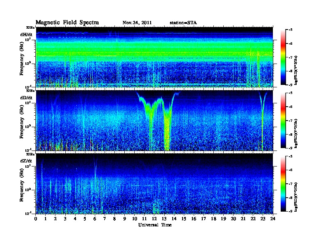Click the -5 tick on dH/dt color scale
Viewport: 325px width, 251px height.
(x=291, y=30)
